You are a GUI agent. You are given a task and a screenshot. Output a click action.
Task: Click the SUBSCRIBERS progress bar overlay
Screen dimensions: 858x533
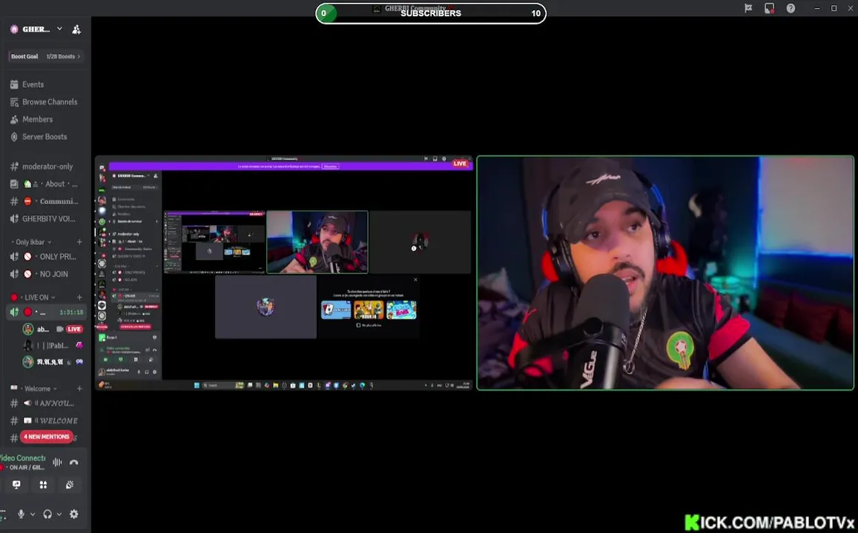[431, 13]
